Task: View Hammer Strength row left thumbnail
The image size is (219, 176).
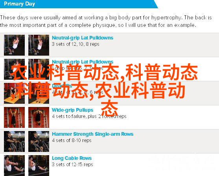Action: point(15,142)
